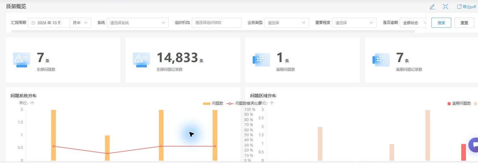Image resolution: width=478 pixels, height=163 pixels.
Task: Click the 全部问题数 label text
Action: [x=46, y=70]
